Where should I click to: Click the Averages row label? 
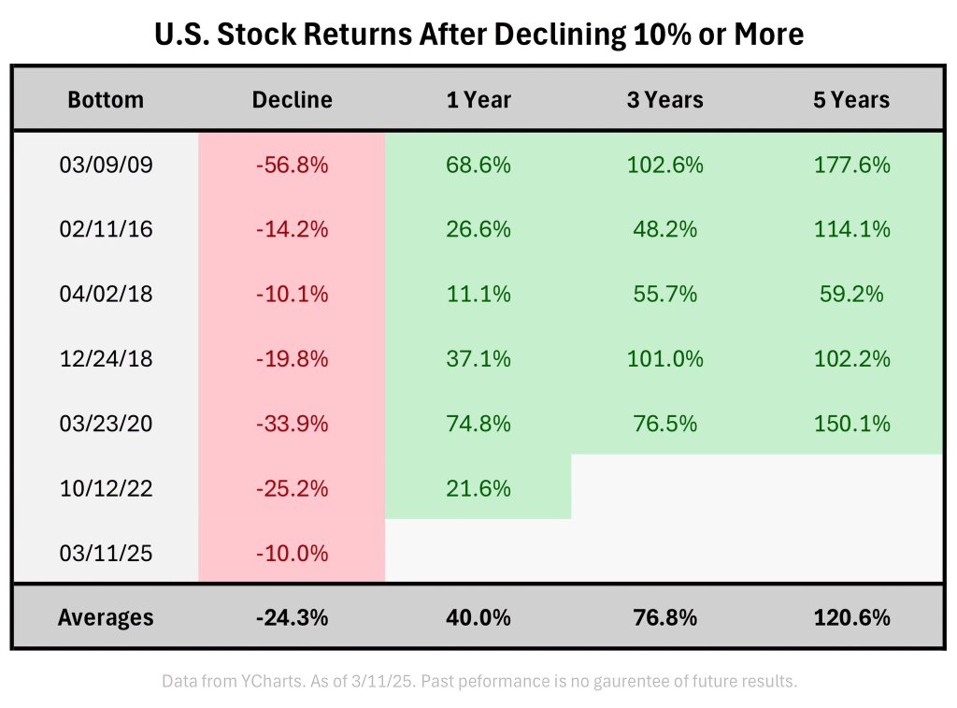[x=106, y=617]
